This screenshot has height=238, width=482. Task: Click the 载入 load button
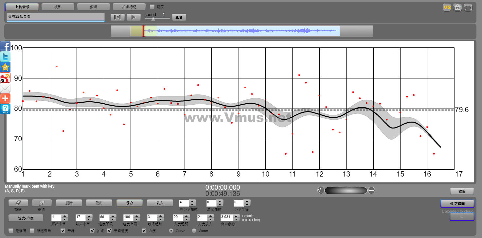pyautogui.click(x=160, y=203)
